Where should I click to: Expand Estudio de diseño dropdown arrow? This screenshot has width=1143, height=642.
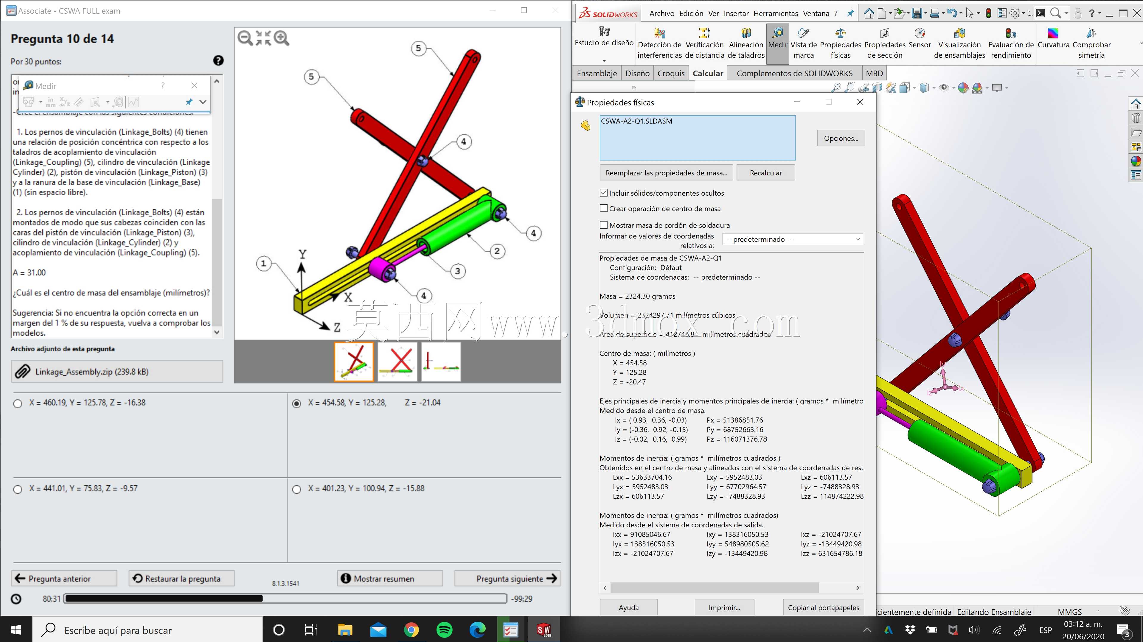click(x=604, y=60)
